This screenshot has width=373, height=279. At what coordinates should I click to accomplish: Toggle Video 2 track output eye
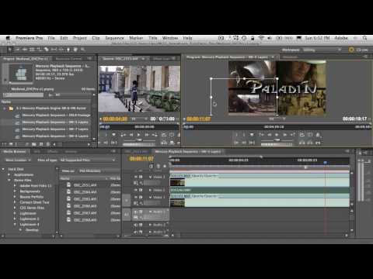(x=135, y=190)
